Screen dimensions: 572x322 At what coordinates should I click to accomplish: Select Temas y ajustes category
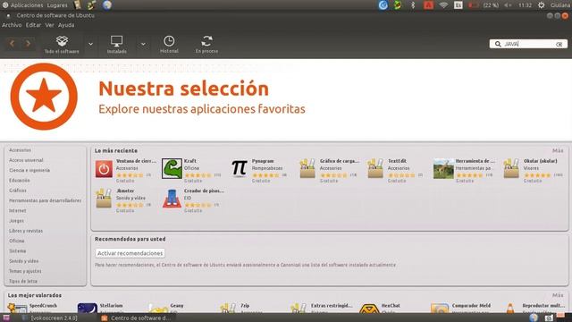point(25,271)
